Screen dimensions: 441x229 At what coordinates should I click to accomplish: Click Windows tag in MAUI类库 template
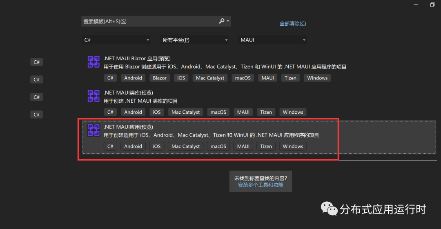coord(293,112)
